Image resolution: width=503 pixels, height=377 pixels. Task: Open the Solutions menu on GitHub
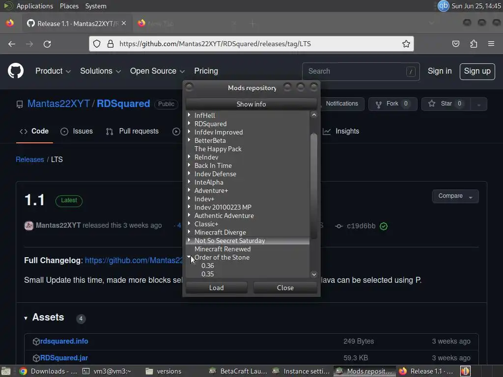pyautogui.click(x=100, y=71)
